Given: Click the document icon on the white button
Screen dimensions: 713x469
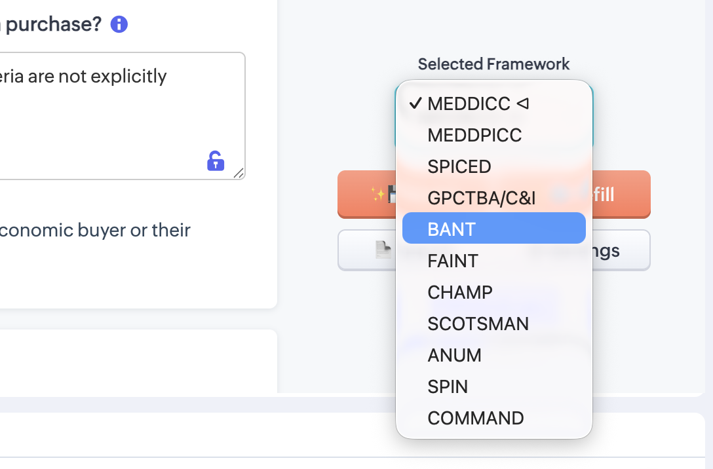Looking at the screenshot, I should (x=383, y=250).
